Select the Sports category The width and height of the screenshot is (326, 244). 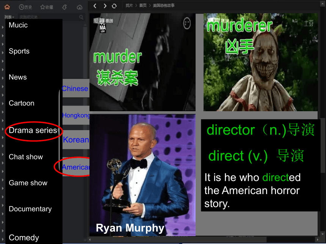(19, 51)
